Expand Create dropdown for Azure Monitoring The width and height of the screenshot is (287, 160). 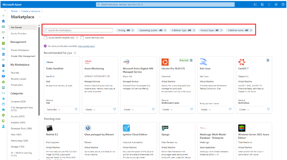[x=90, y=109]
